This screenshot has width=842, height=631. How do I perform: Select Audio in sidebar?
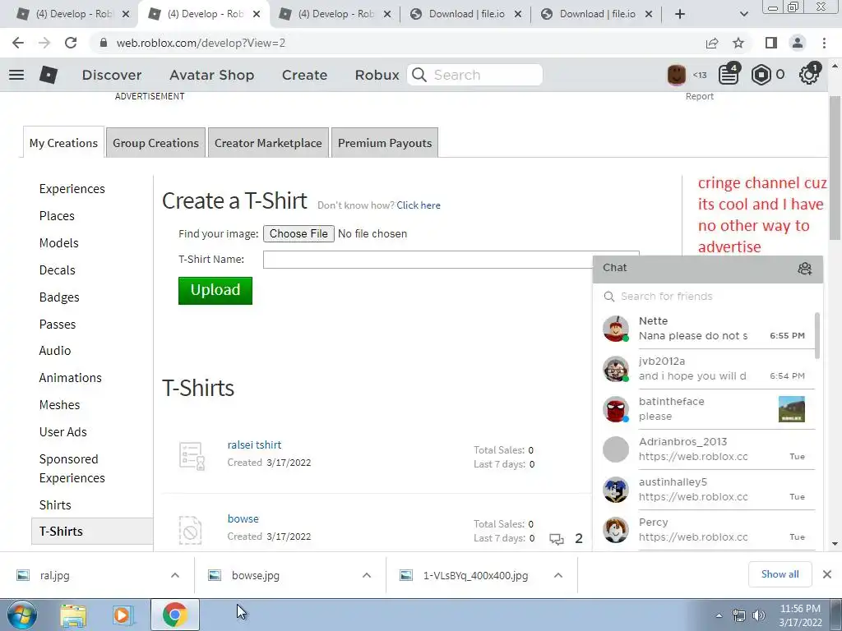[55, 350]
